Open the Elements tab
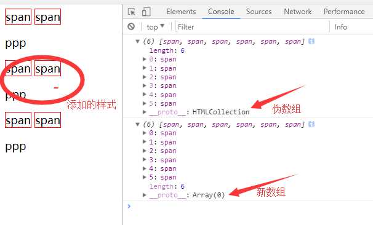Viewport: 373px width, 225px height. point(181,12)
